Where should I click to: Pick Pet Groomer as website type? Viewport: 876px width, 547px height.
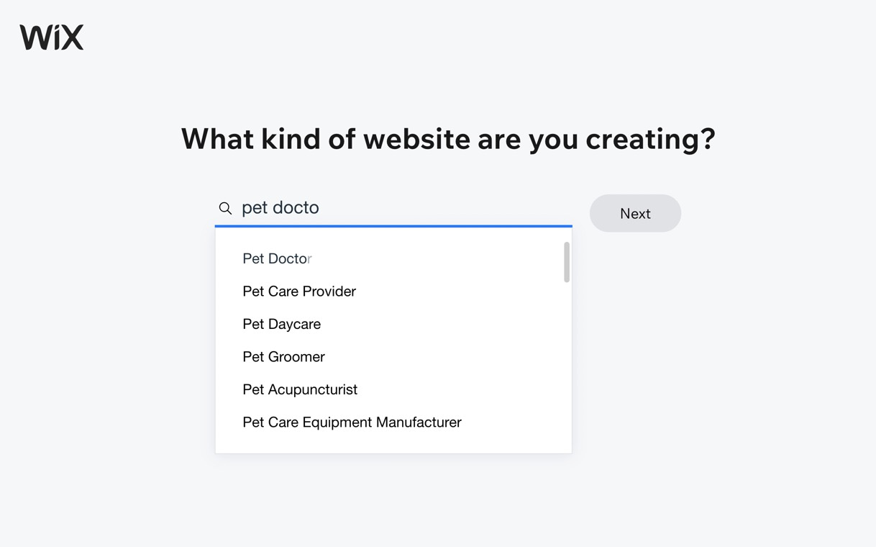[x=283, y=357]
